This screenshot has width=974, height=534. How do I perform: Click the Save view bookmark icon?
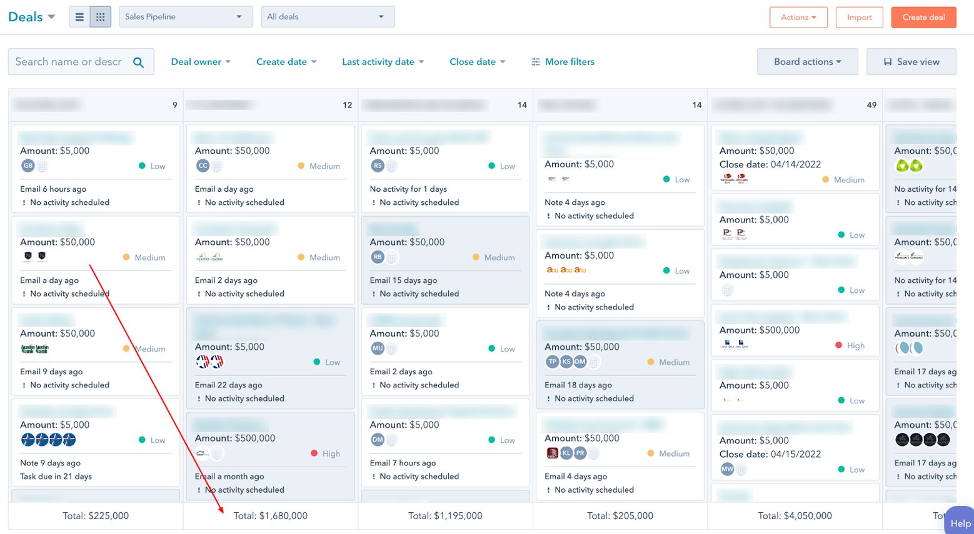coord(890,61)
